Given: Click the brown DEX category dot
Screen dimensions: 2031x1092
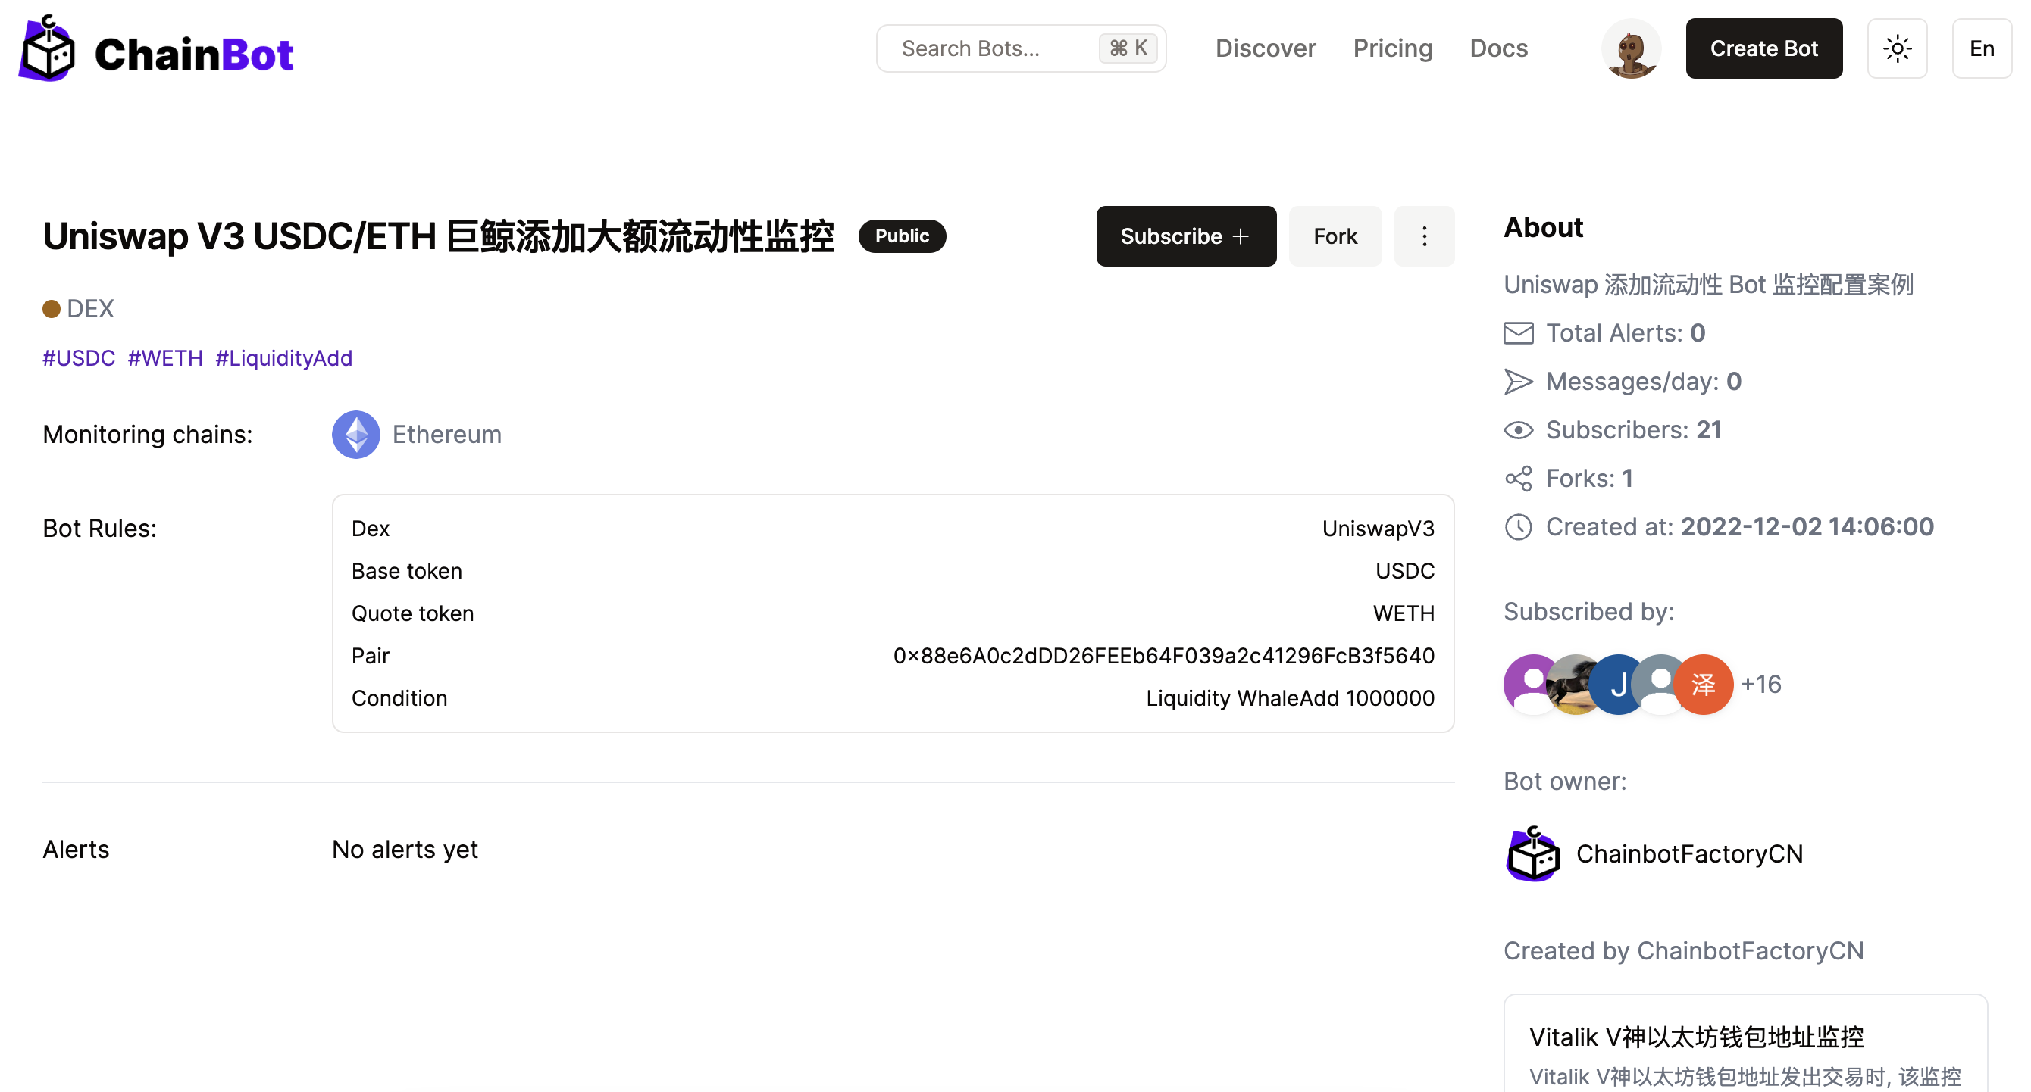Looking at the screenshot, I should (x=52, y=309).
